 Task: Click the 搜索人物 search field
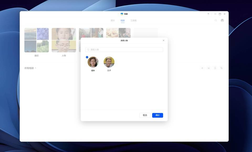click(124, 50)
